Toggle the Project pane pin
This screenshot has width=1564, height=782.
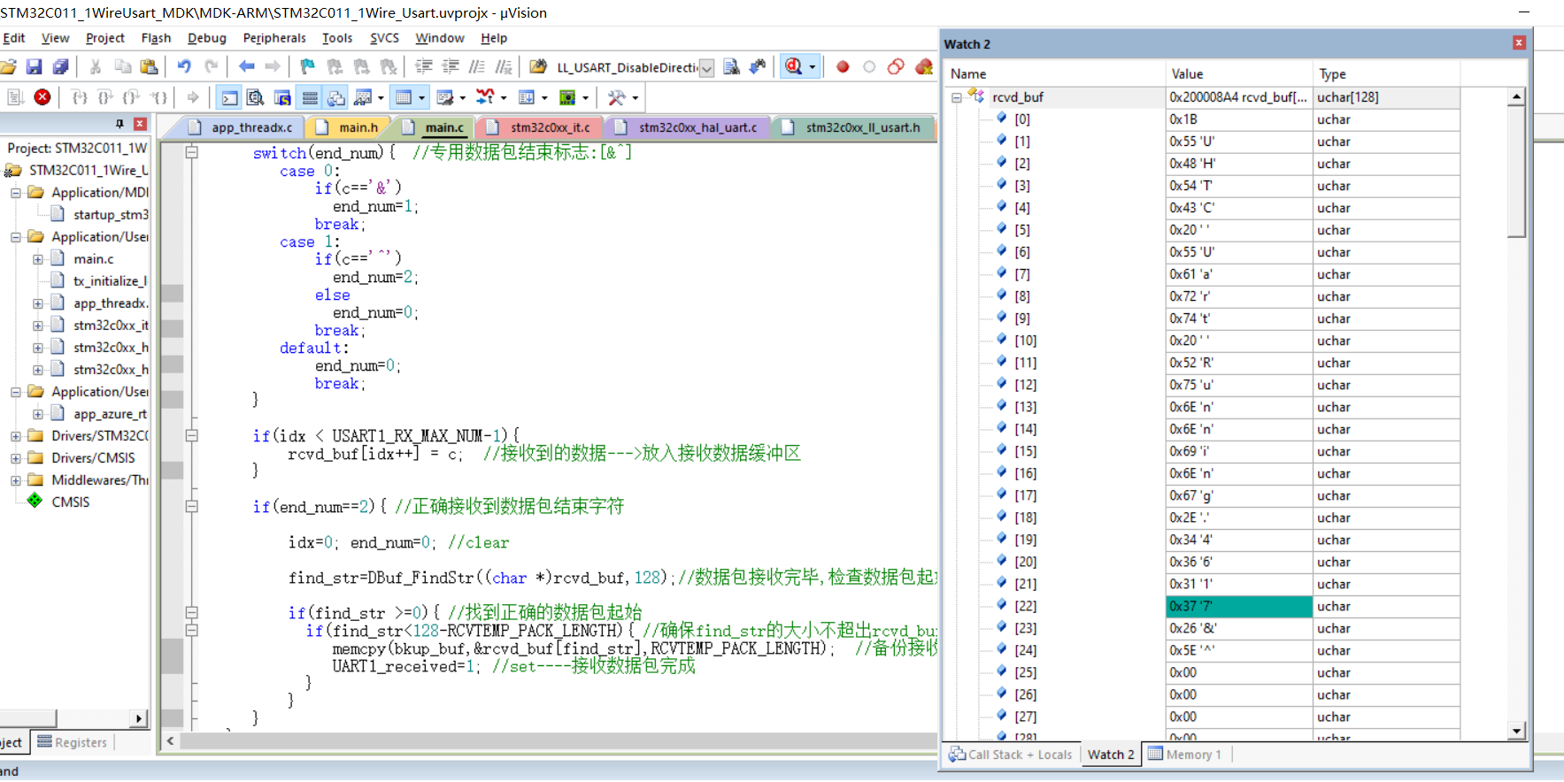pos(119,124)
